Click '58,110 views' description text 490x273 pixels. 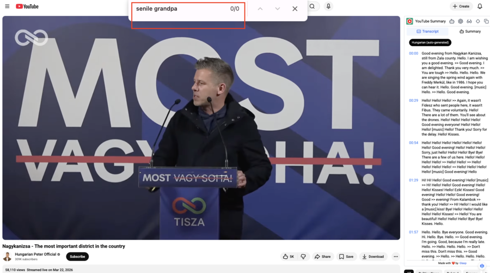coord(15,270)
